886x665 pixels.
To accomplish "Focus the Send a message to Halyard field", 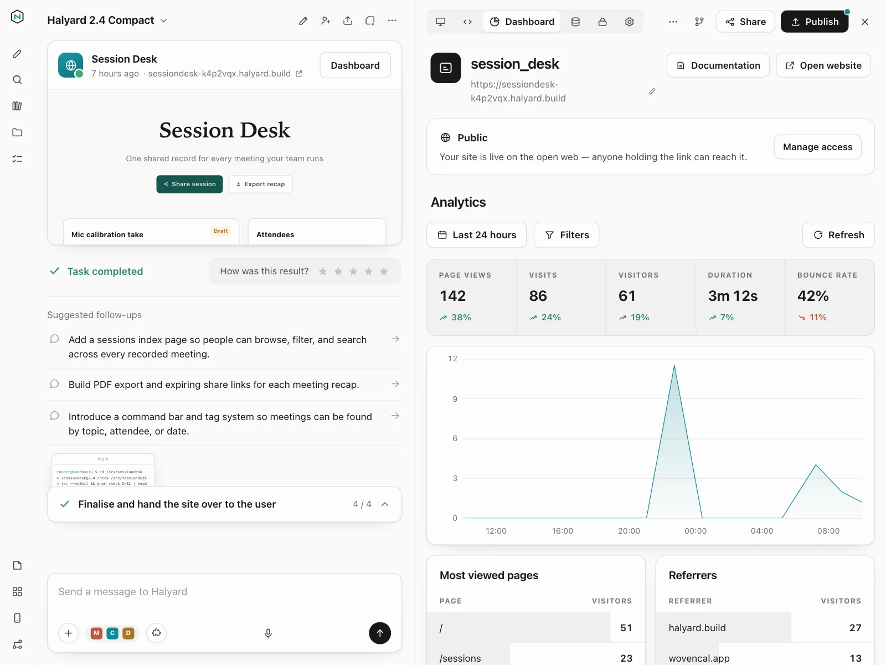I will pos(224,592).
